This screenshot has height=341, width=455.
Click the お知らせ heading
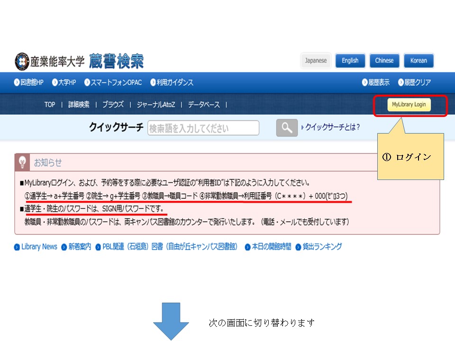(x=48, y=162)
